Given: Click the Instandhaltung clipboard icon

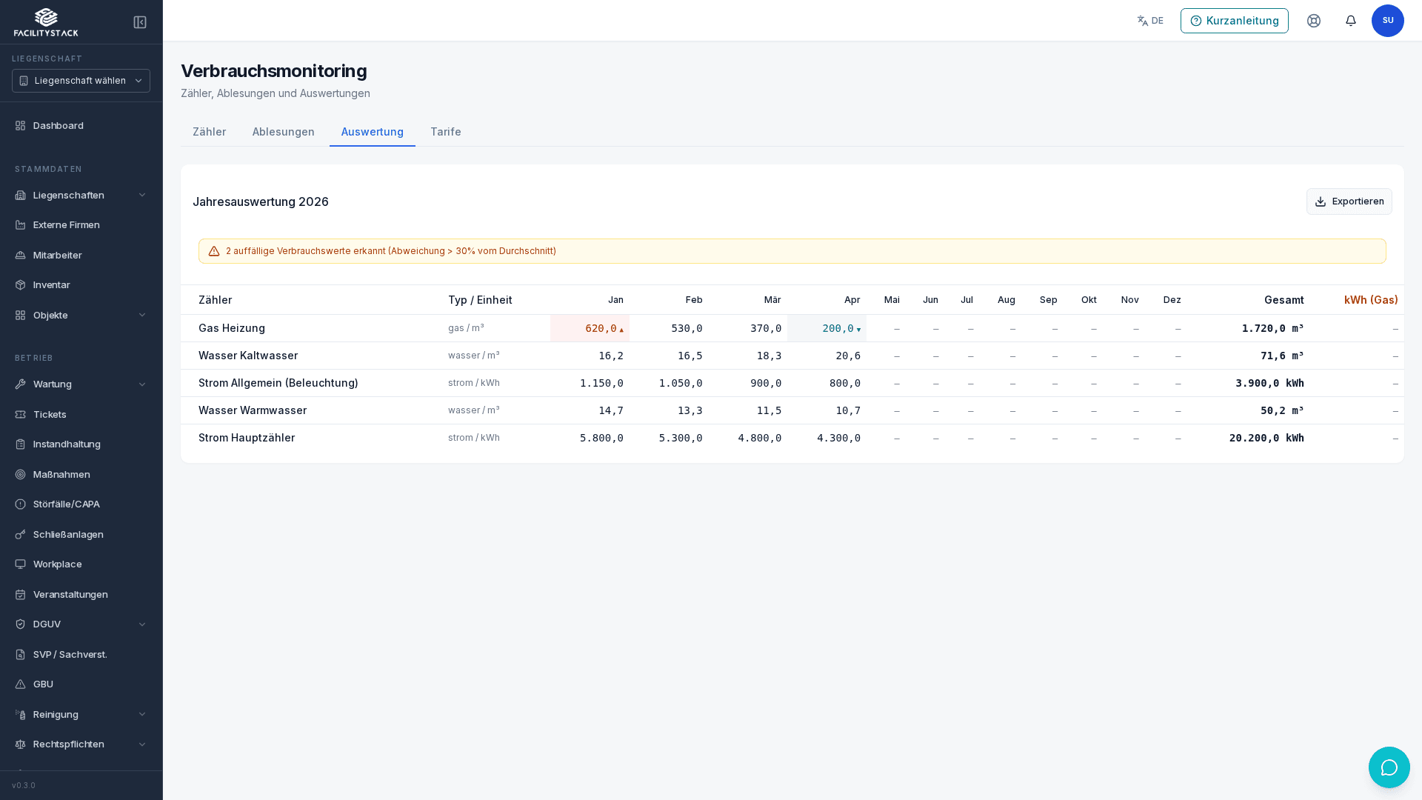Looking at the screenshot, I should click(21, 444).
